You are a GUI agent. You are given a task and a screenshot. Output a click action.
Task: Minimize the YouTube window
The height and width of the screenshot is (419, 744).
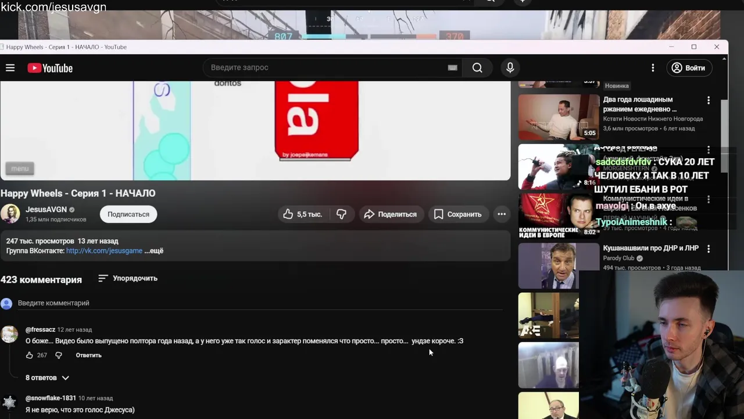[671, 47]
